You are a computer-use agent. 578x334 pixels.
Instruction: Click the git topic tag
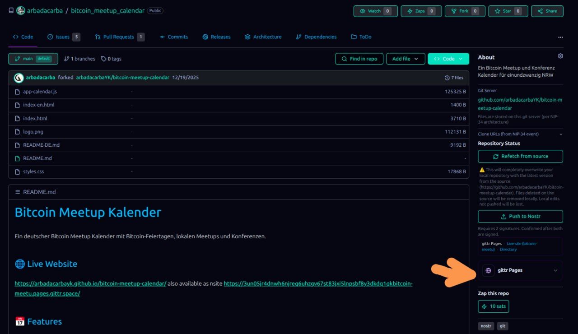[x=503, y=326]
